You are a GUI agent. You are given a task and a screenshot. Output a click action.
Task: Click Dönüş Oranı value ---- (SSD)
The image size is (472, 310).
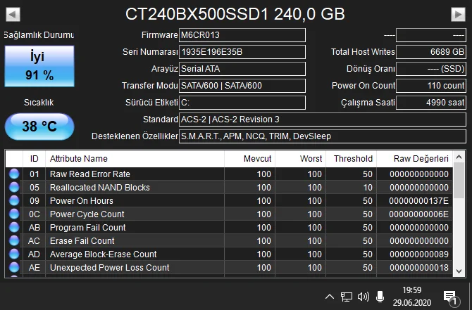pos(431,69)
